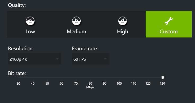Click the Custom wrench icon
This screenshot has width=195, height=103.
tap(169, 21)
